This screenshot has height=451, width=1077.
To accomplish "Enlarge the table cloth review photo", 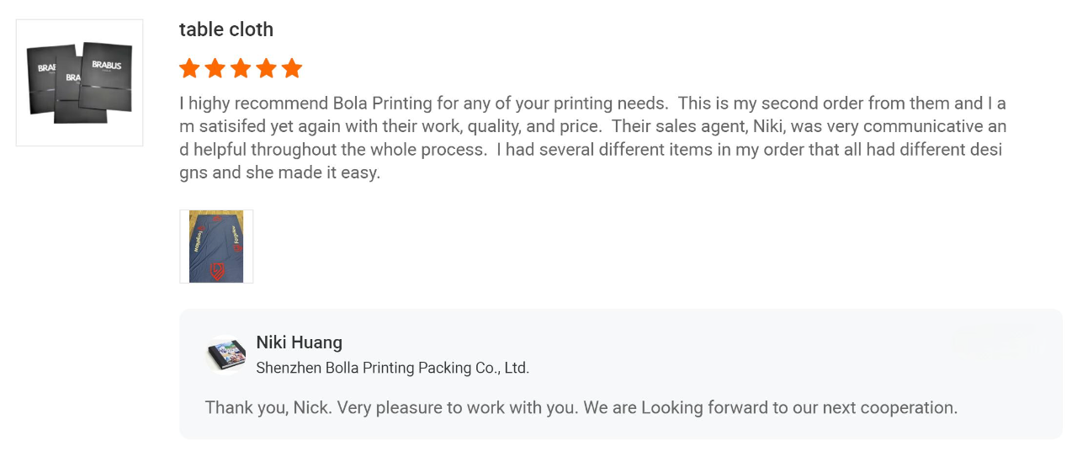I will point(216,247).
